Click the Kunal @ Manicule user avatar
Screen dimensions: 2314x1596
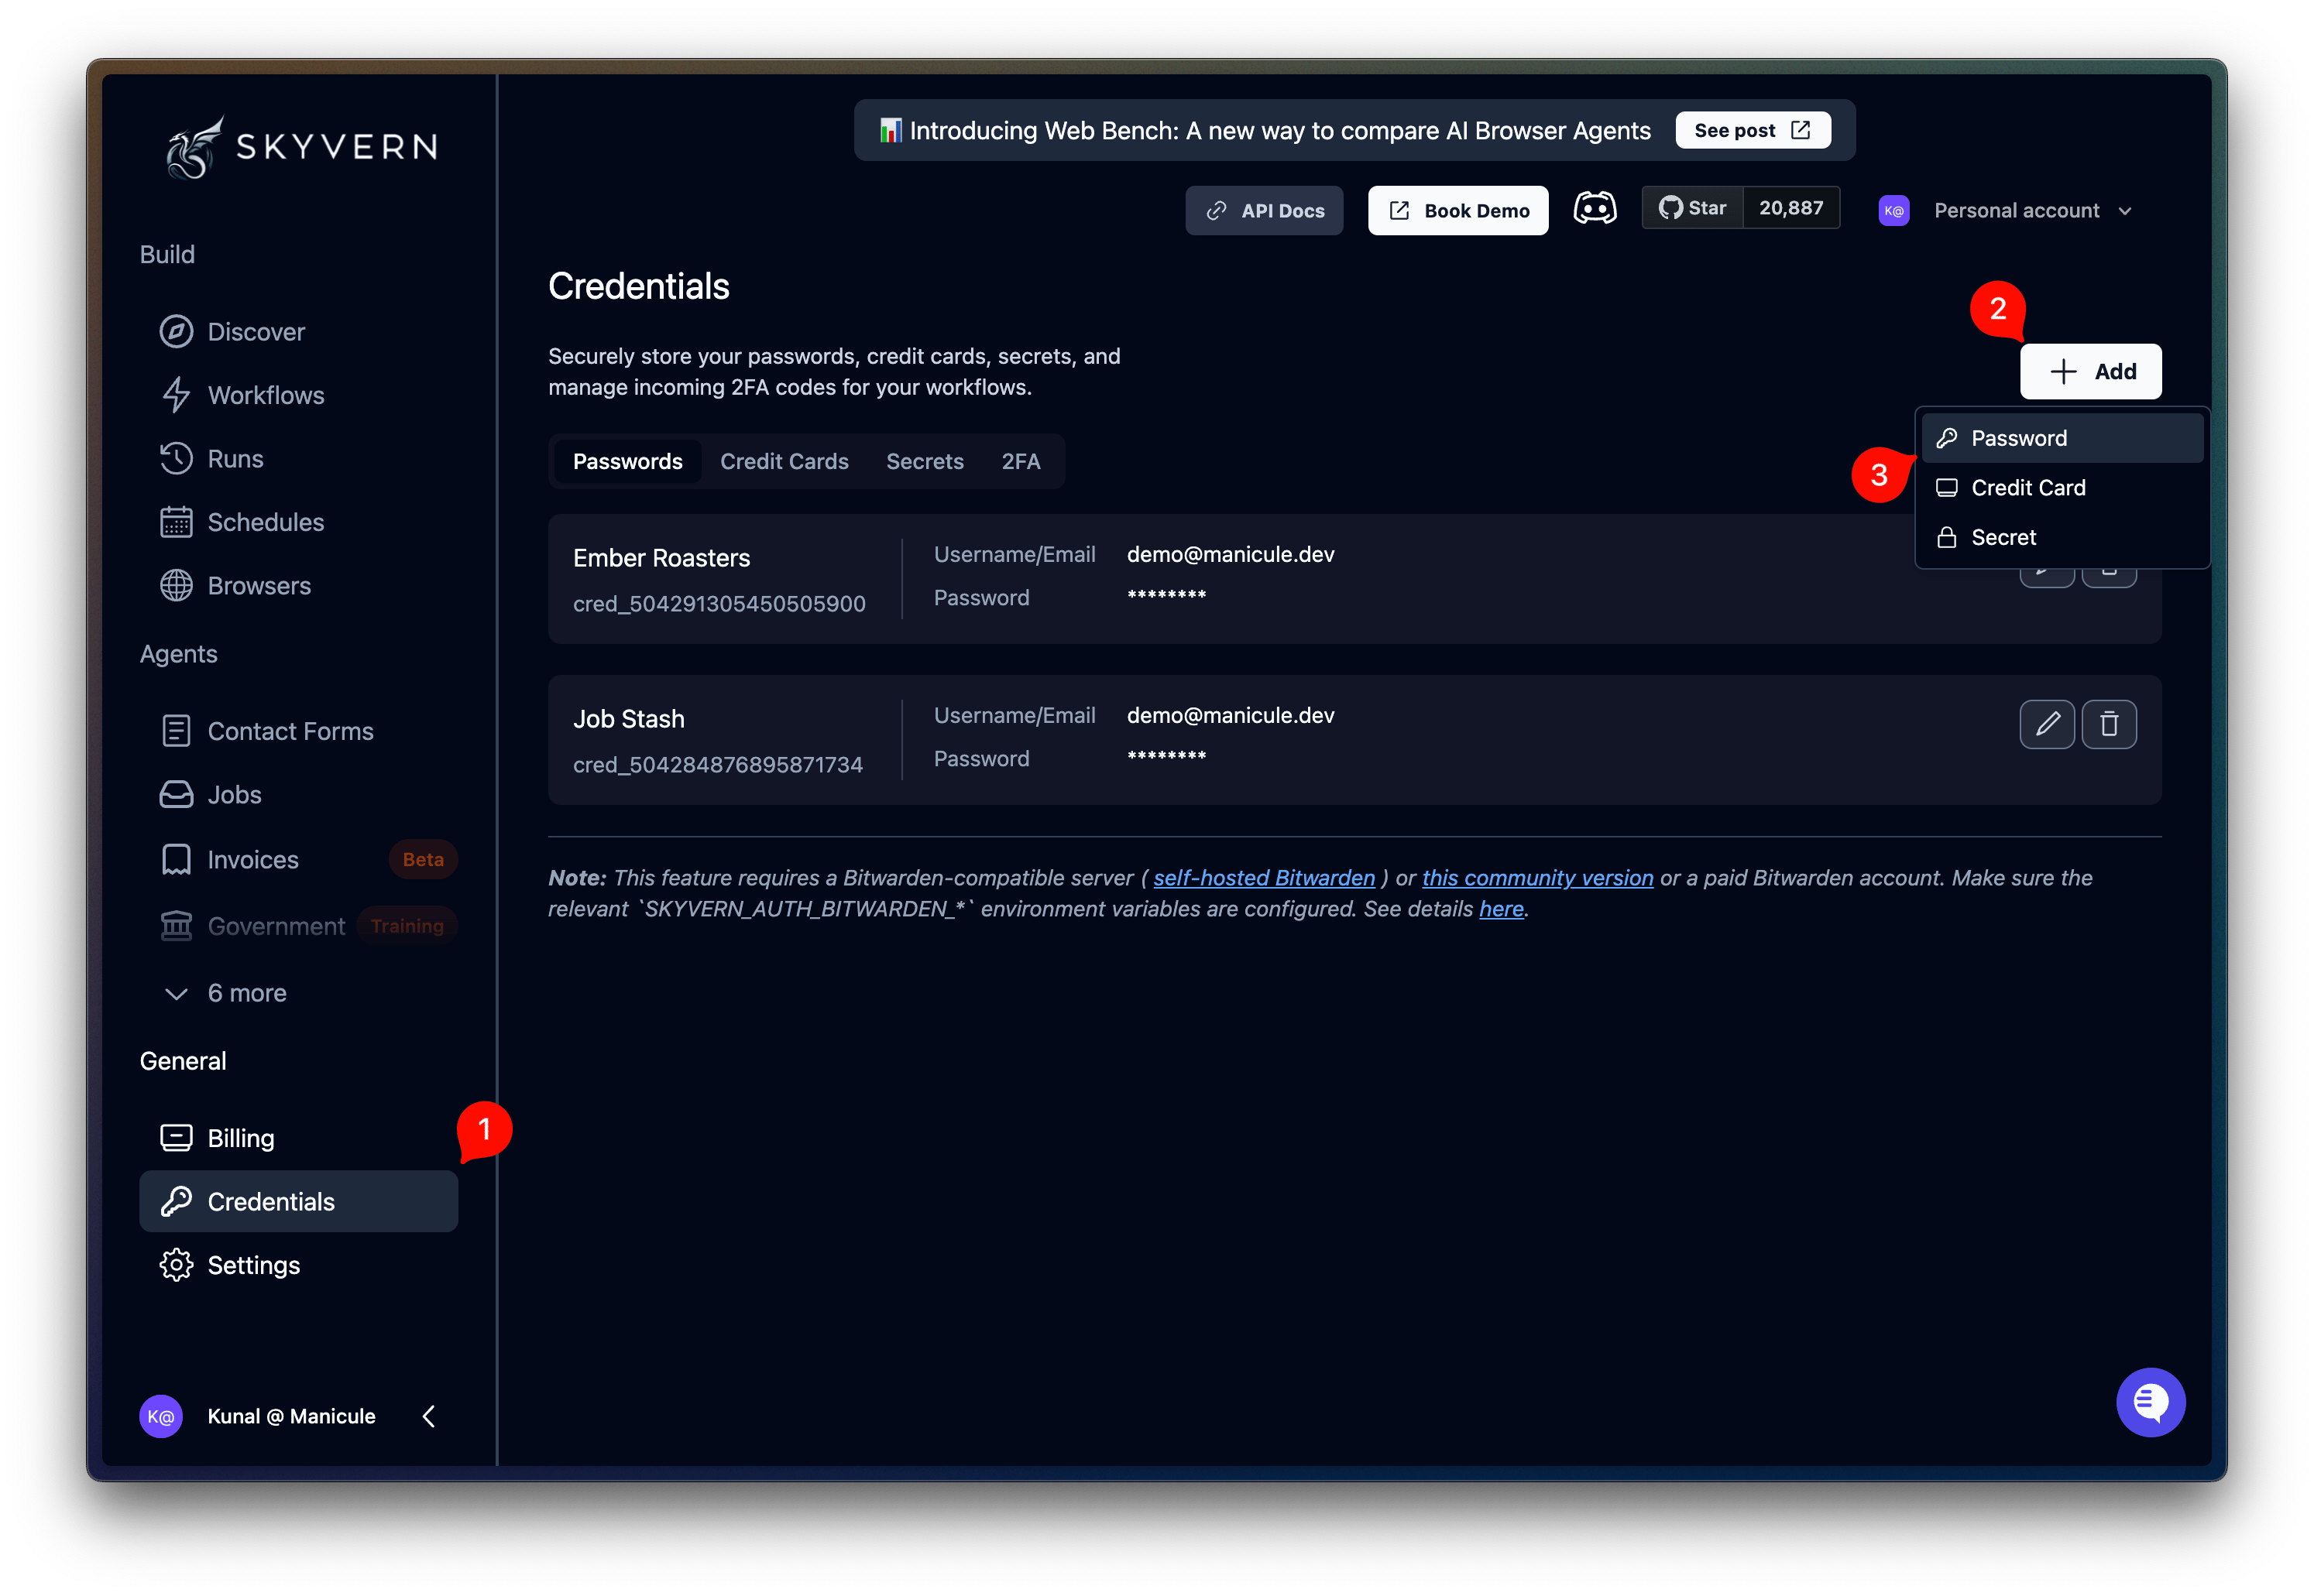pyautogui.click(x=161, y=1416)
